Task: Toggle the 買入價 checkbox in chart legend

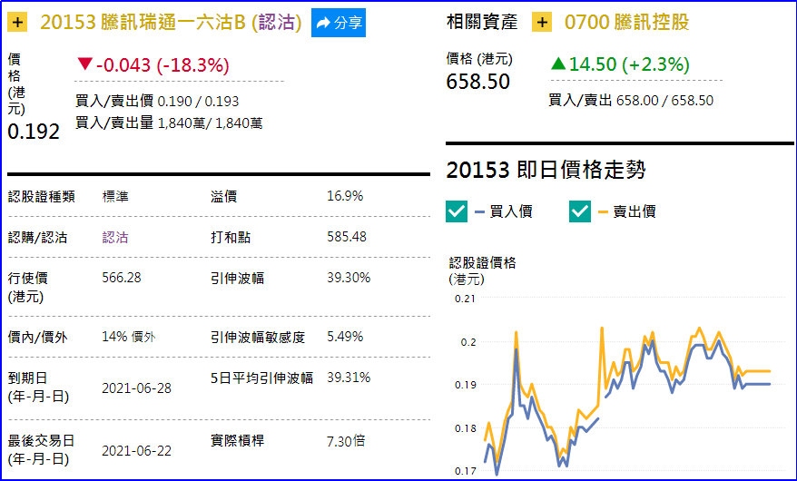Action: point(457,211)
